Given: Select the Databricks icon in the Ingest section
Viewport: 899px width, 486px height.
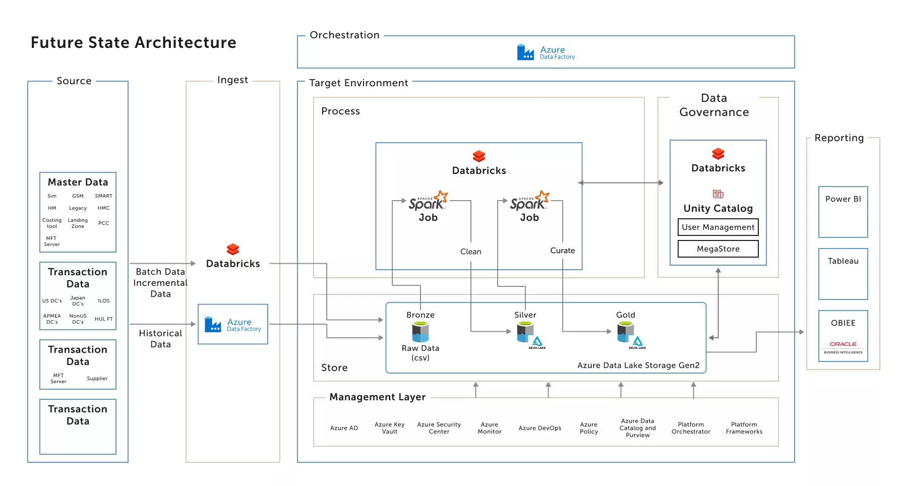Looking at the screenshot, I should [232, 249].
